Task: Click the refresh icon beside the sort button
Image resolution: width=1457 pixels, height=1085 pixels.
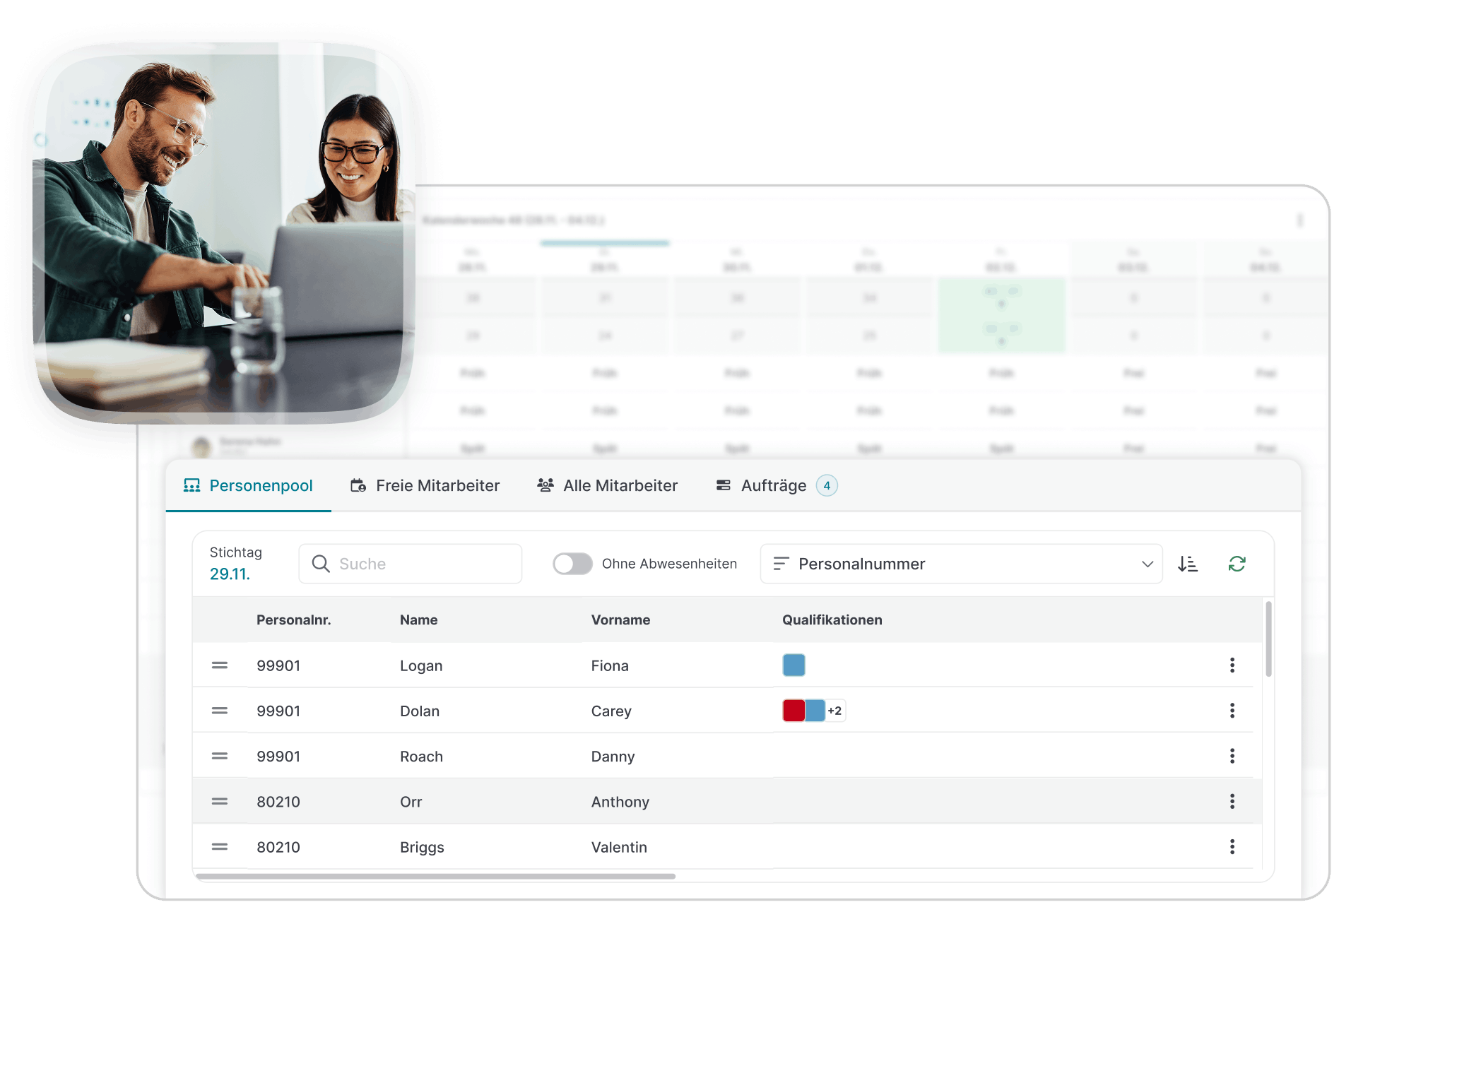Action: pyautogui.click(x=1237, y=564)
